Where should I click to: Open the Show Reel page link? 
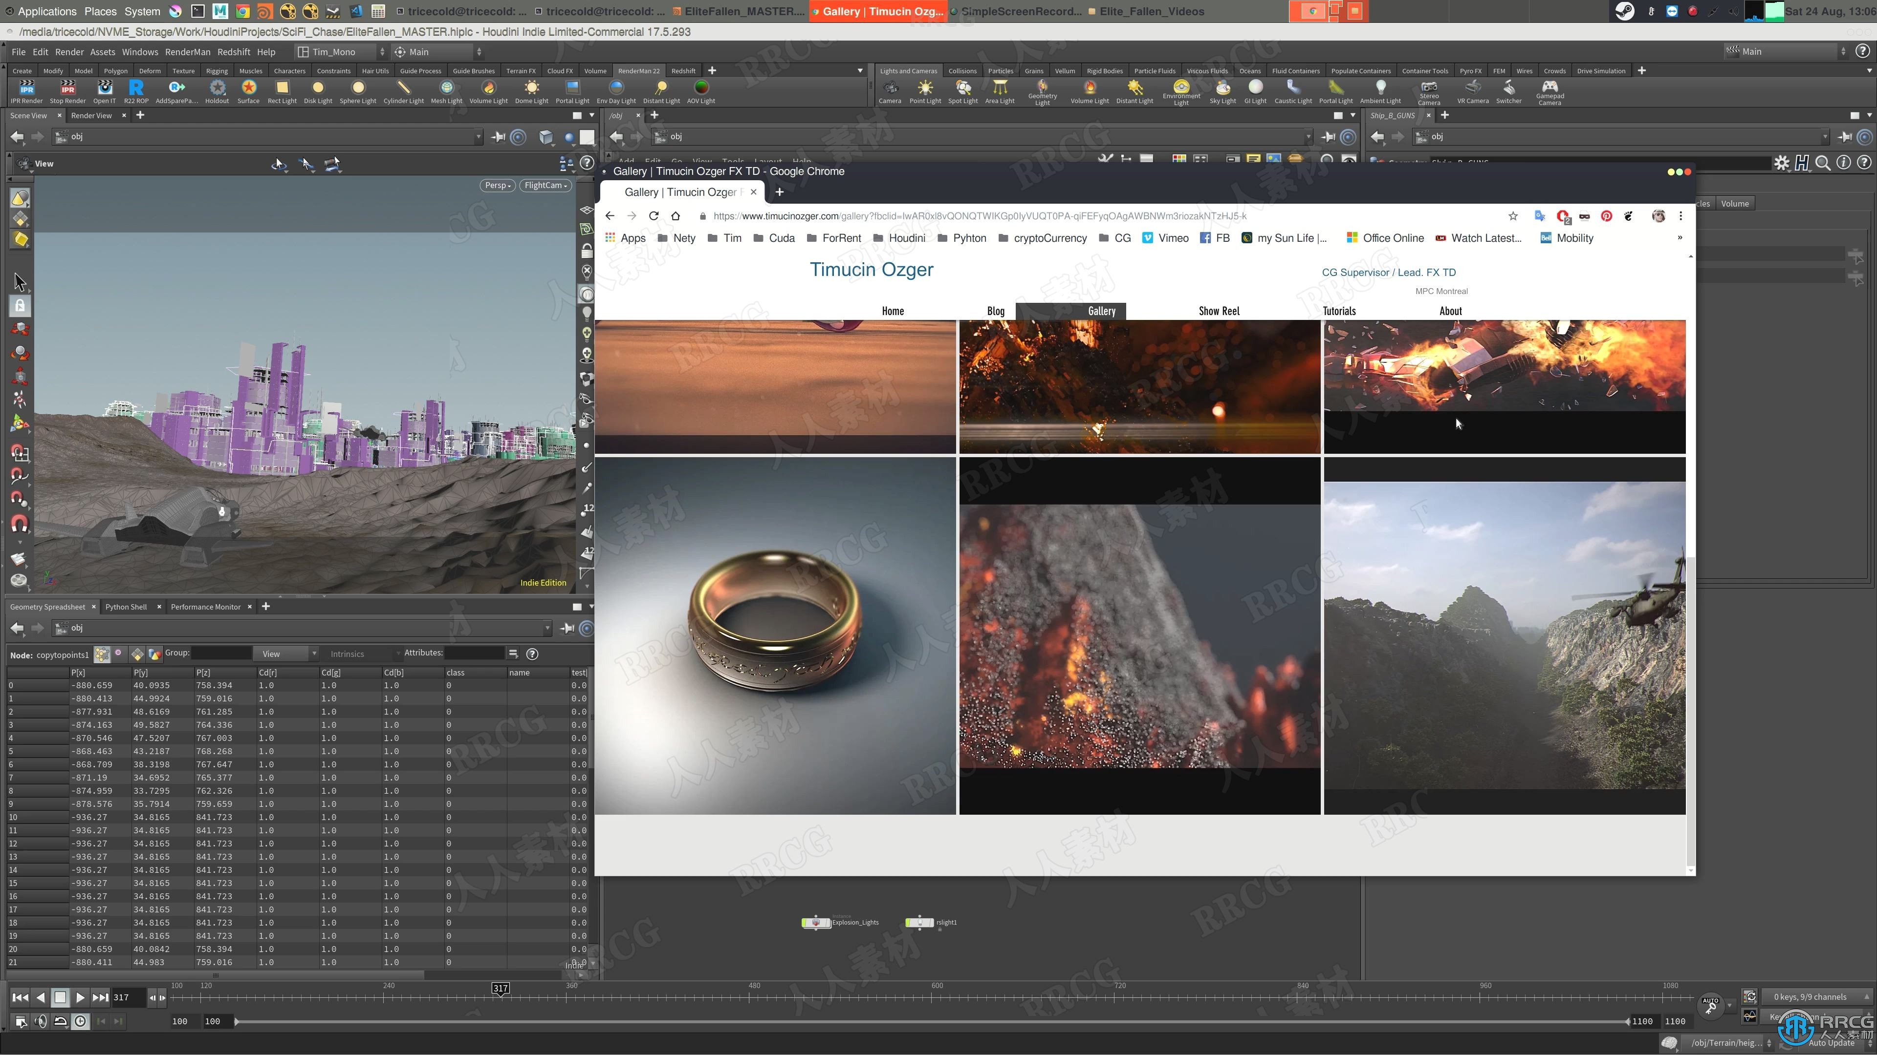(1219, 311)
